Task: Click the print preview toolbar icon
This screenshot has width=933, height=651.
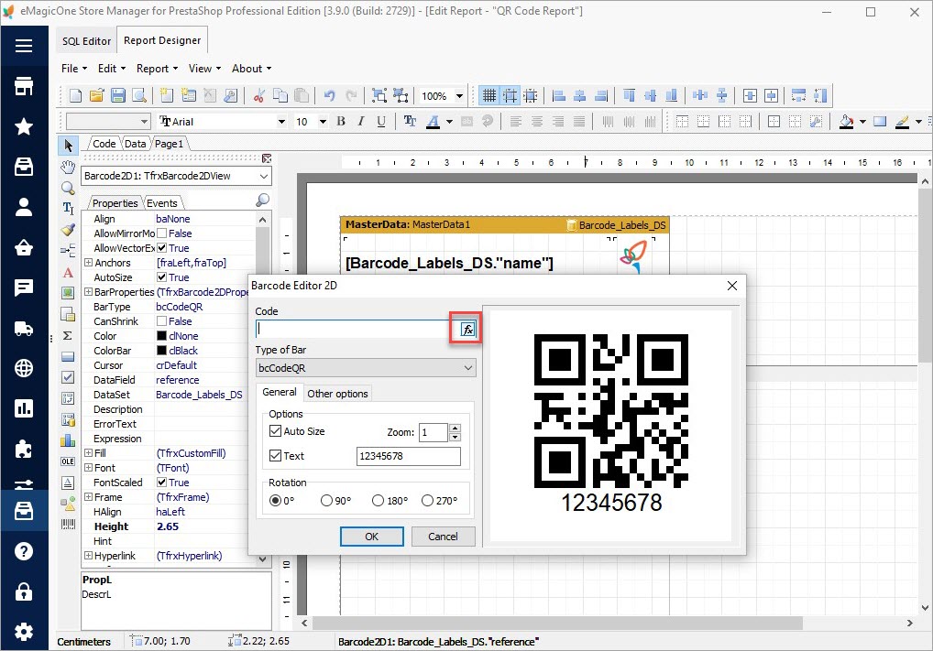Action: click(139, 95)
